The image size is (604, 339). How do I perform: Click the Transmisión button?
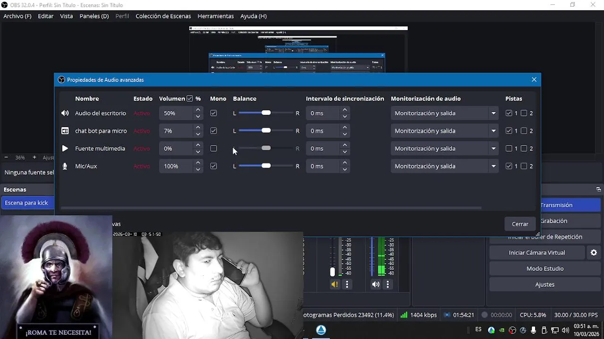[x=570, y=205]
